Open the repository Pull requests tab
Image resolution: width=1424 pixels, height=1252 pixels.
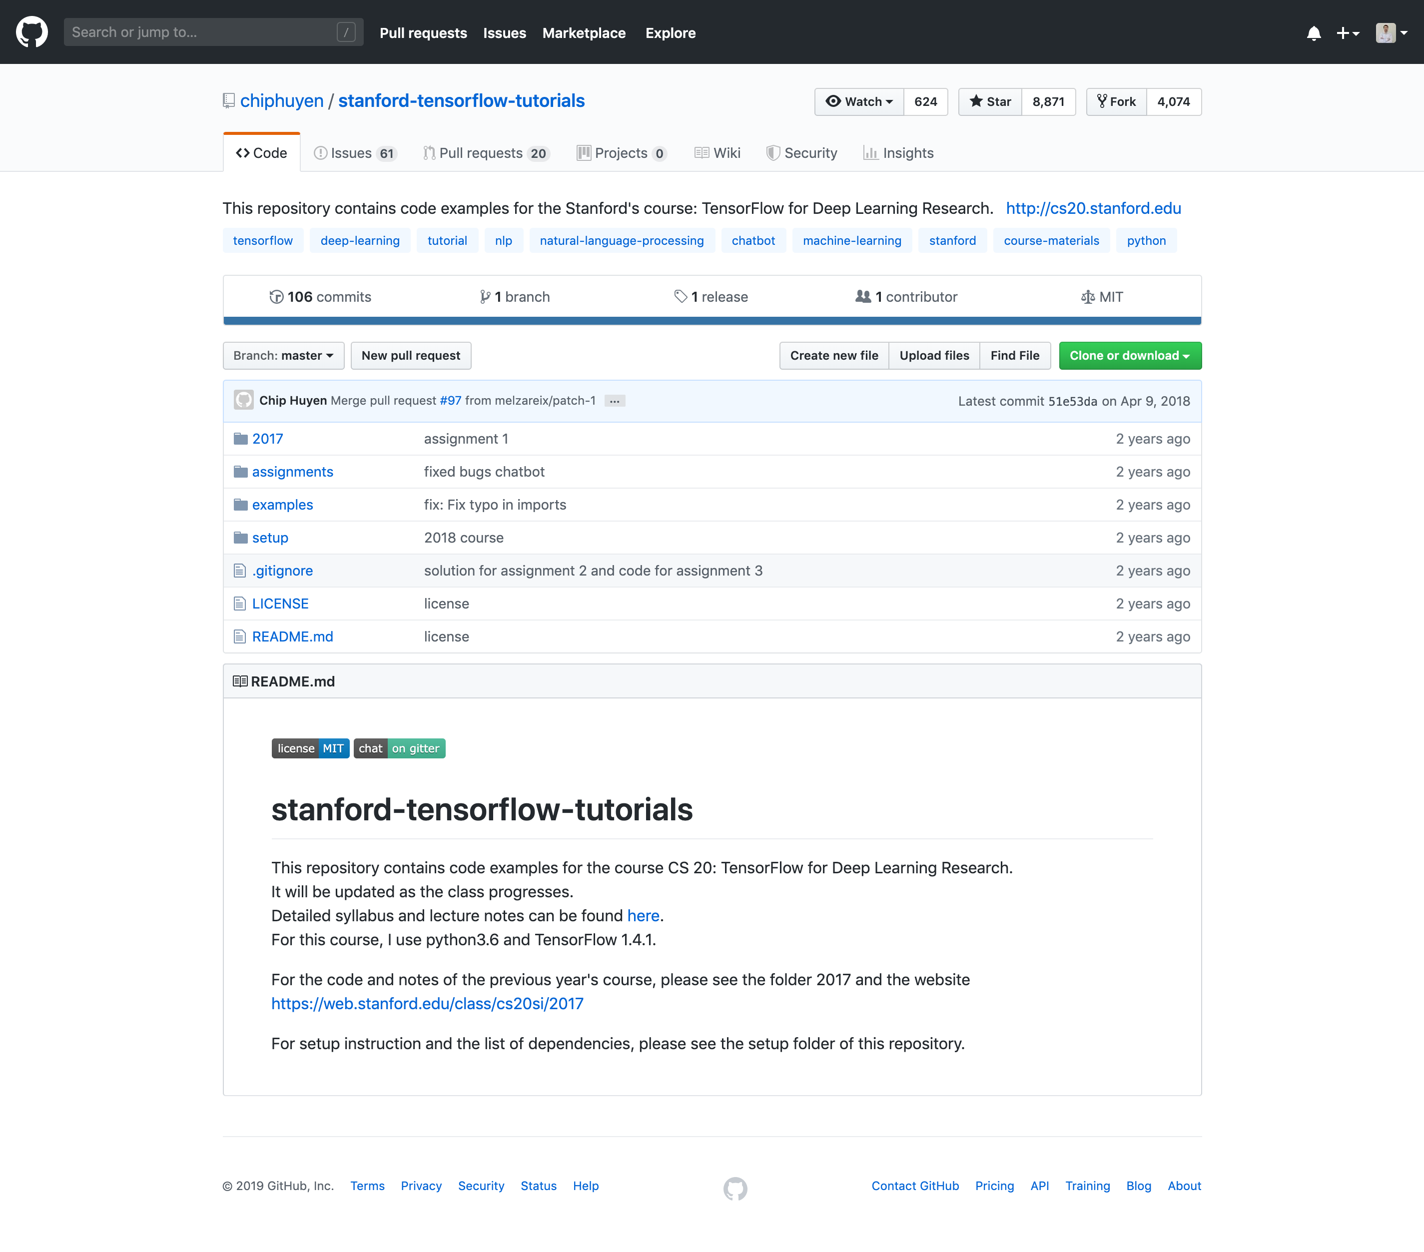(x=486, y=153)
